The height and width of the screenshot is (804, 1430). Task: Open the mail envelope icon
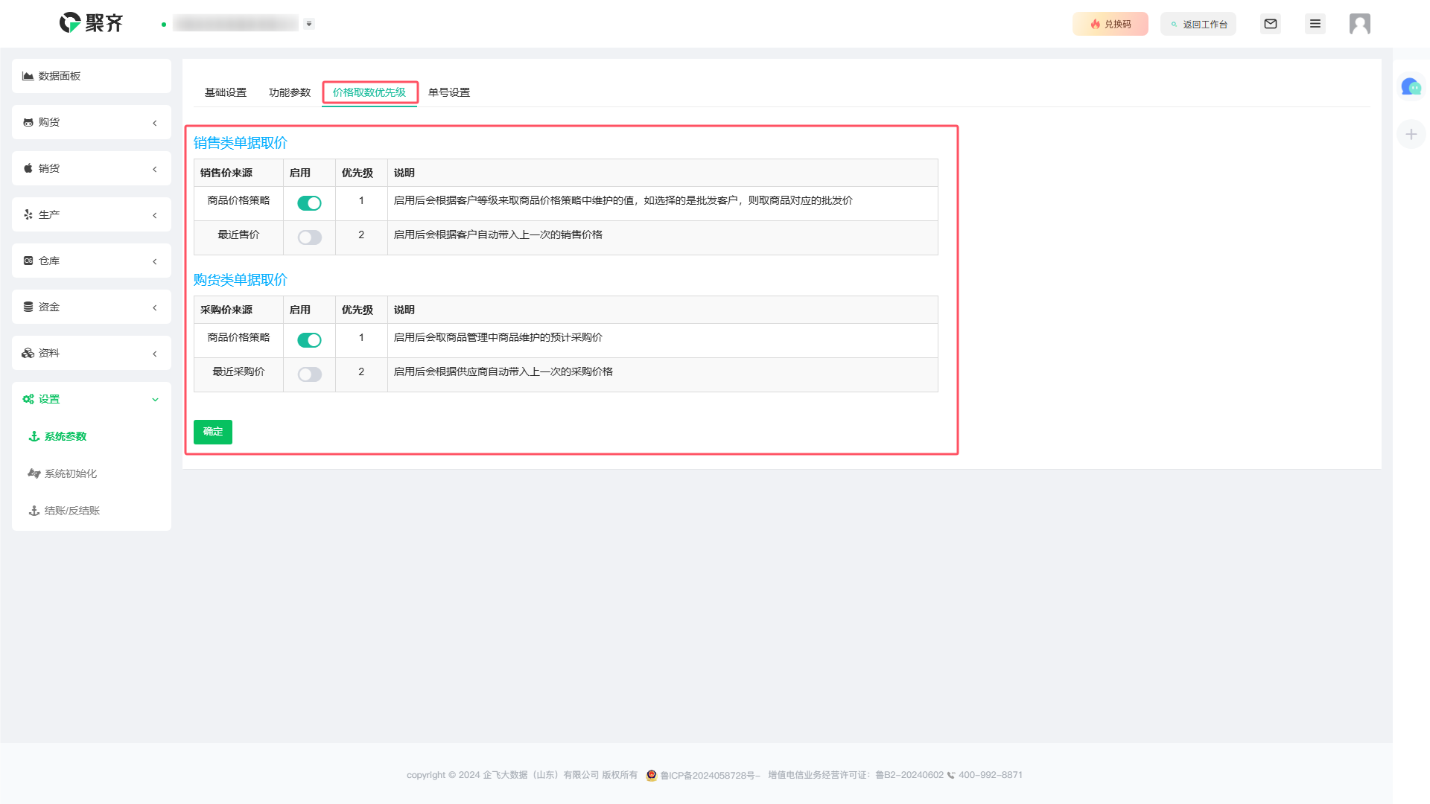(x=1271, y=24)
